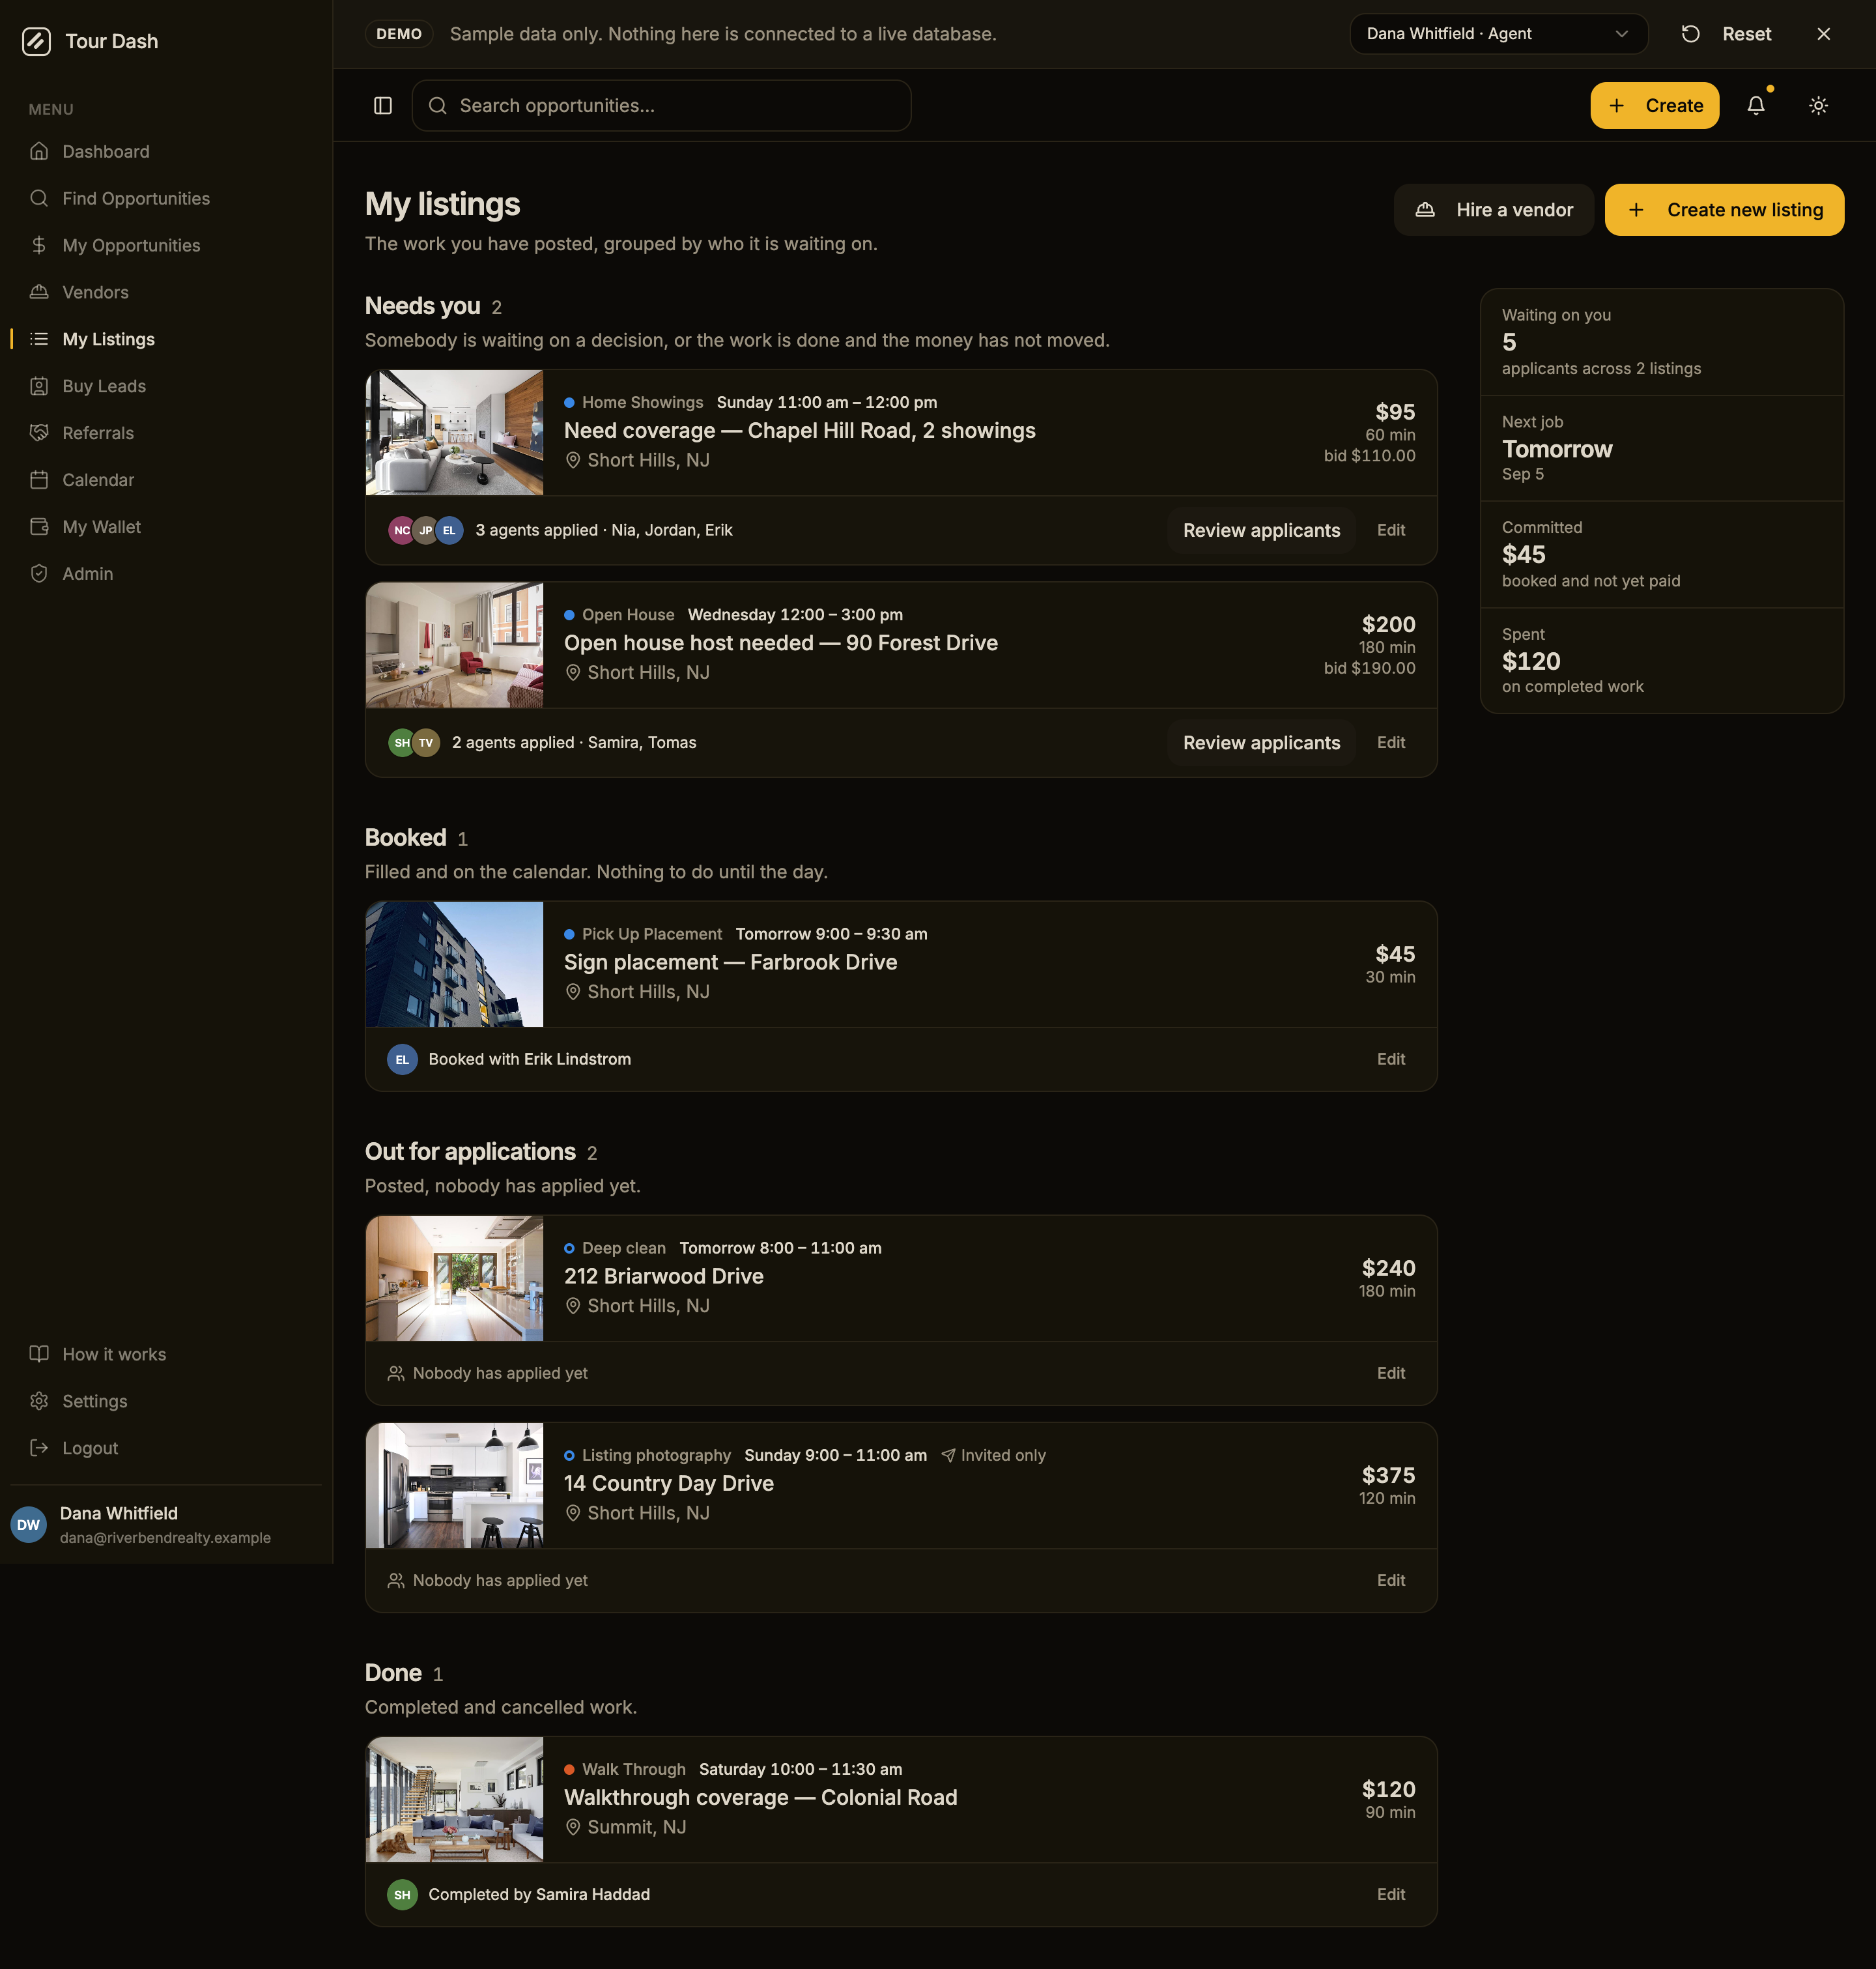Click the EL avatar beside Booked with Erik

pyautogui.click(x=402, y=1060)
